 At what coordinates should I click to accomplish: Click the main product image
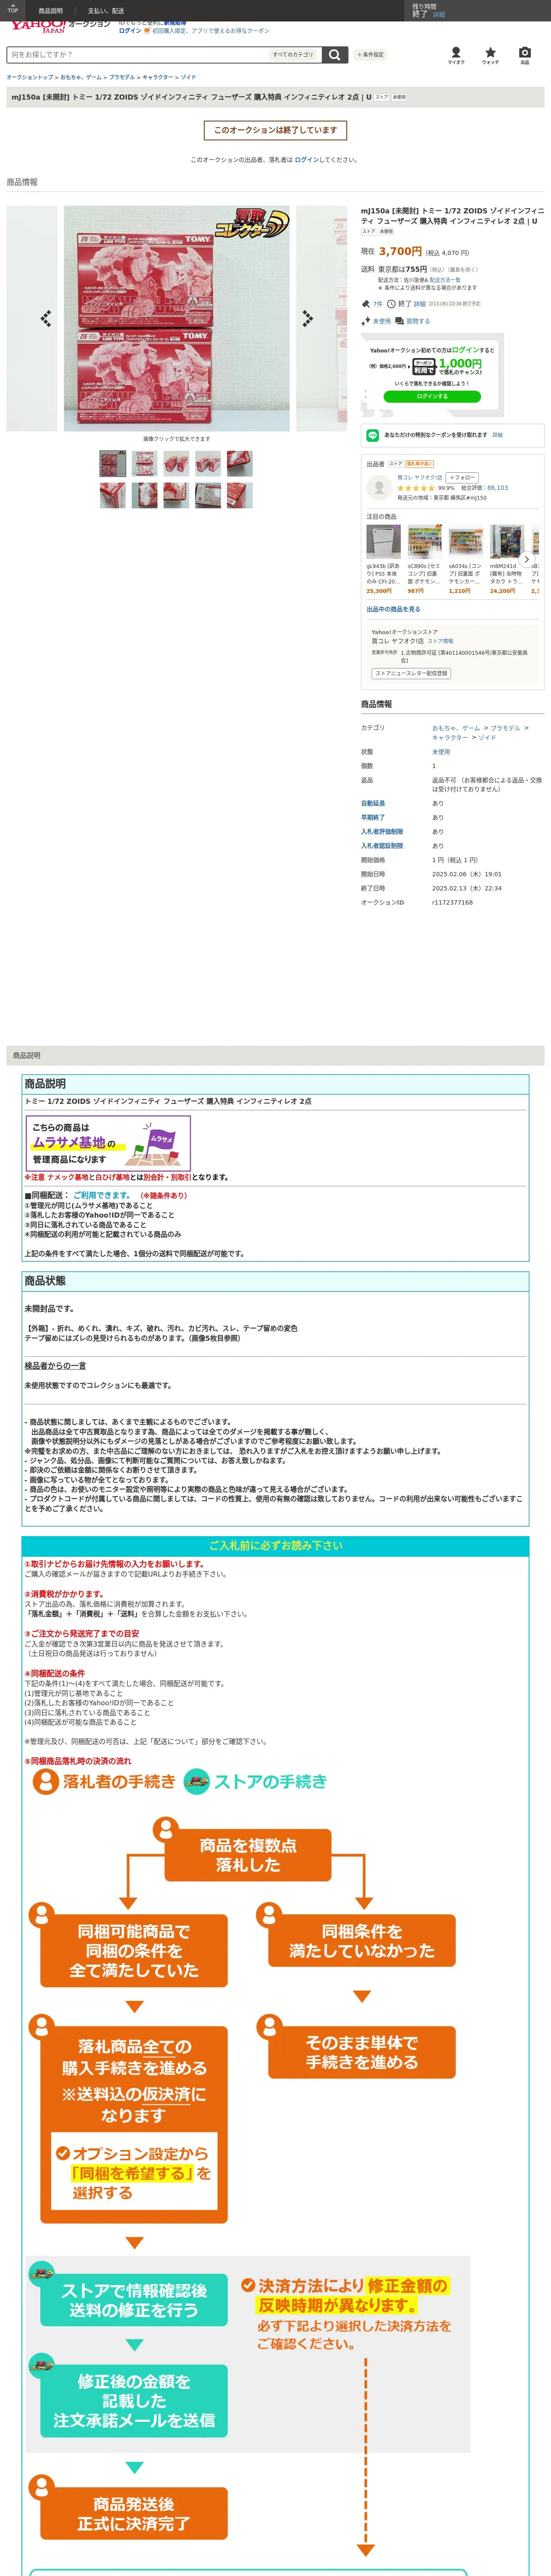(177, 319)
